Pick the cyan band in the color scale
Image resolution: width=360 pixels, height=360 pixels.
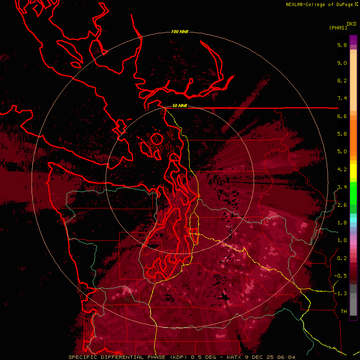(353, 220)
